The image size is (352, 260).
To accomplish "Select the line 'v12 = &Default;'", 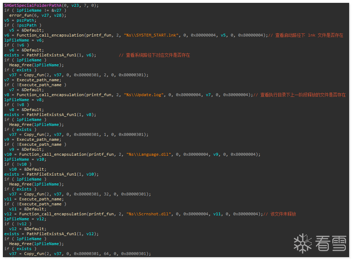I will coord(28,229).
